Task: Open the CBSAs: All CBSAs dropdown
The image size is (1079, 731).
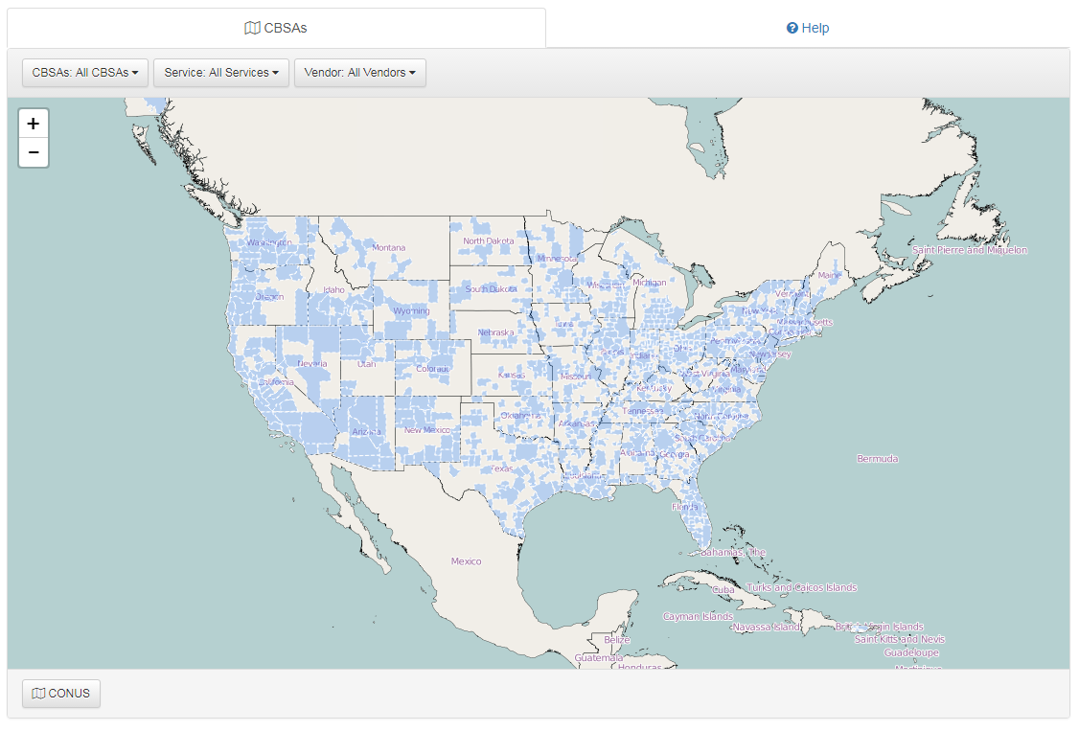Action: 85,73
